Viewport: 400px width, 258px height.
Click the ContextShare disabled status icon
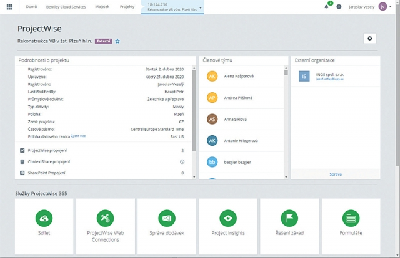[182, 161]
